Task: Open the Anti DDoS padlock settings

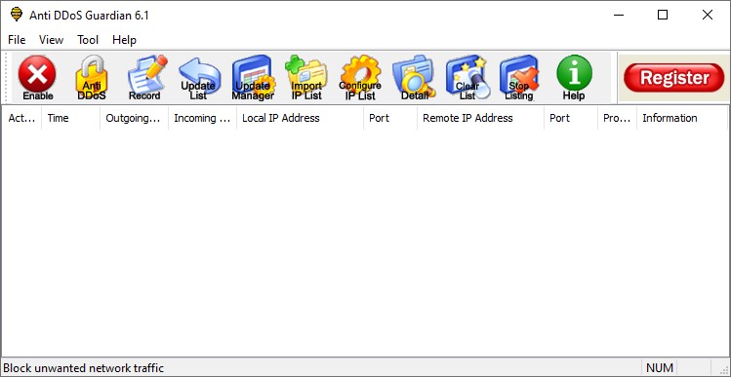Action: coord(92,77)
